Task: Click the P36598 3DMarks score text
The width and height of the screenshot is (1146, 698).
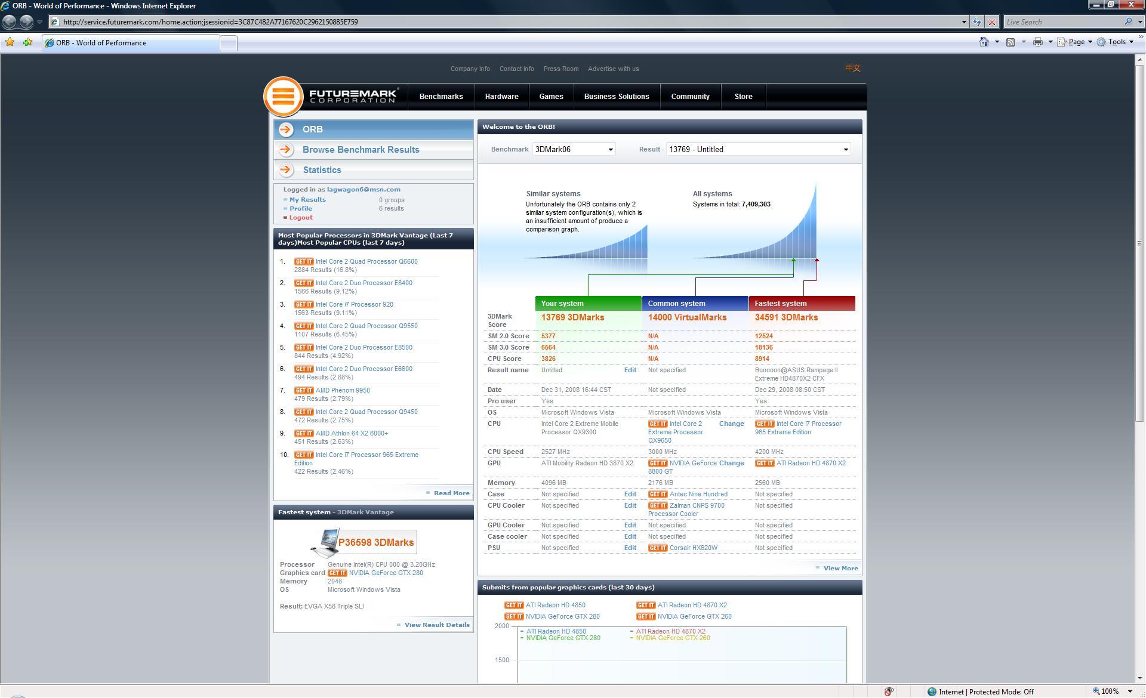Action: click(x=376, y=543)
